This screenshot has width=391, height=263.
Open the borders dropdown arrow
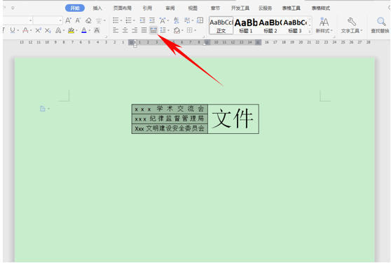tap(195, 31)
